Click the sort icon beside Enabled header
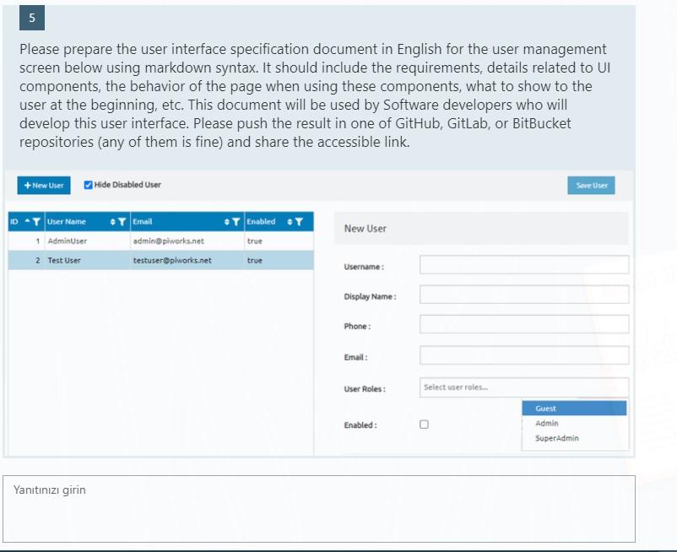This screenshot has height=552, width=677. (290, 221)
